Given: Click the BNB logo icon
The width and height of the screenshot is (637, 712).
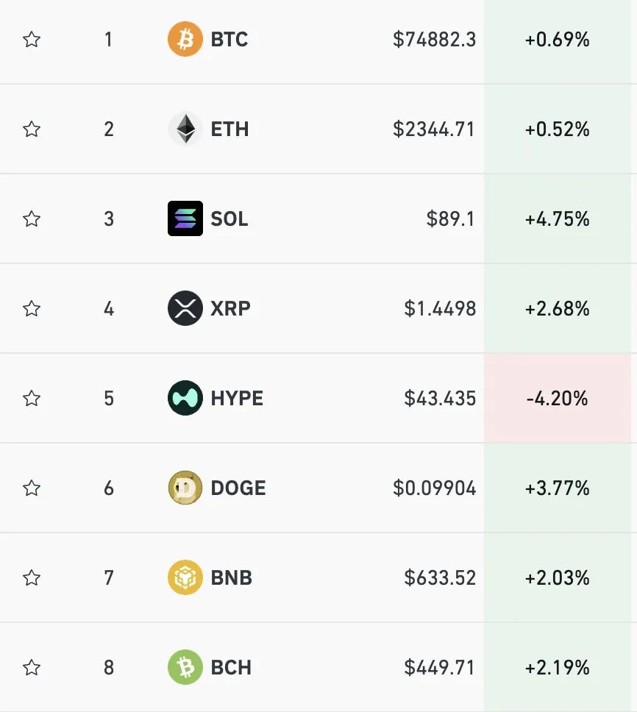Looking at the screenshot, I should [185, 577].
